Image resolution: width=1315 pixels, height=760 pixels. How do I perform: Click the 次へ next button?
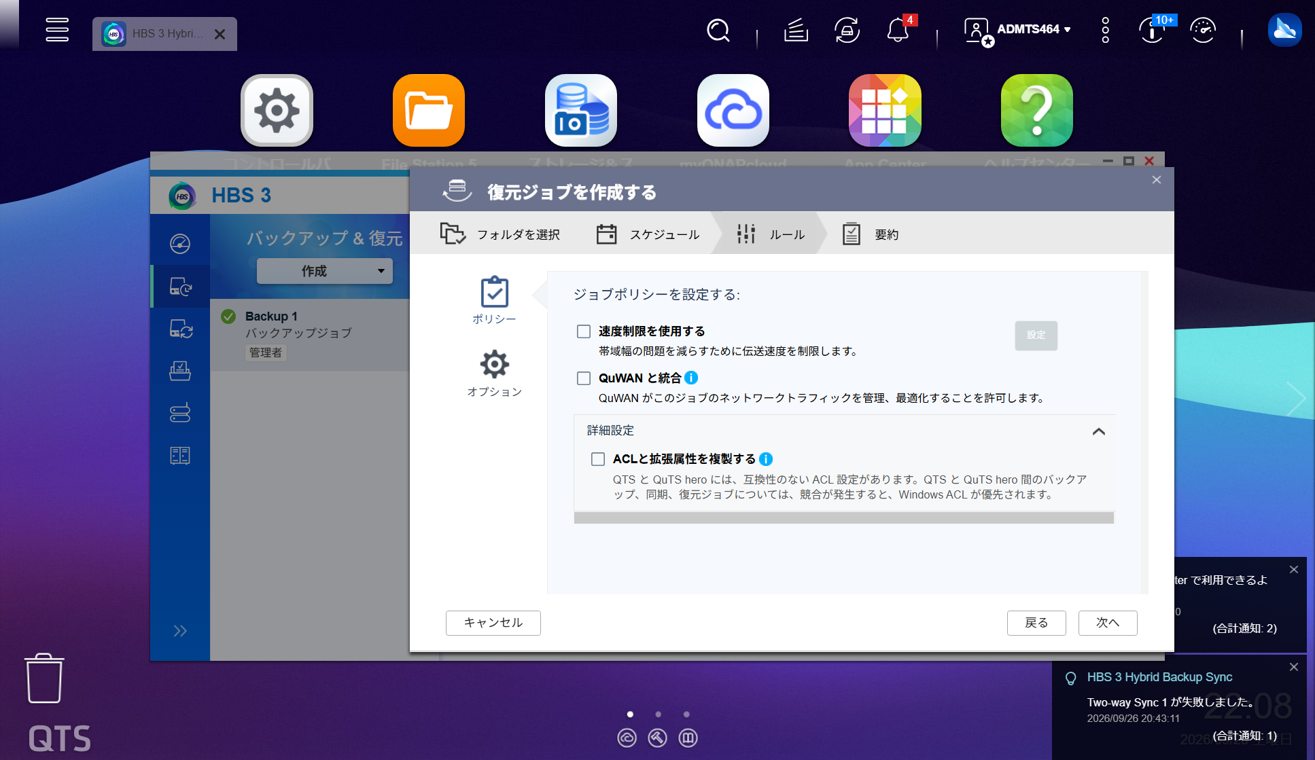[x=1108, y=623]
